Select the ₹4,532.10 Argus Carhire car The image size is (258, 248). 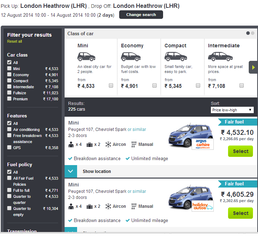click(x=241, y=151)
